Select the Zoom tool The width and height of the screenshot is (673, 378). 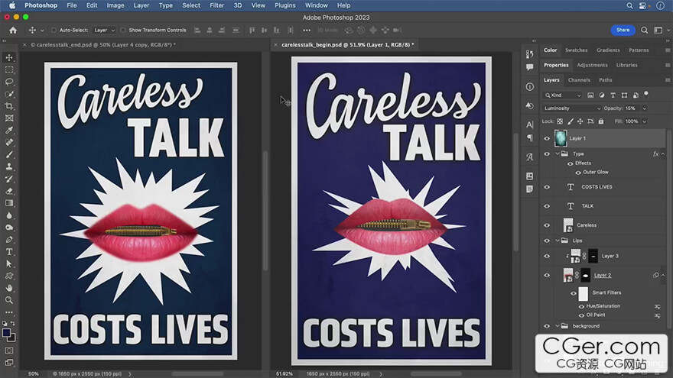(x=9, y=300)
